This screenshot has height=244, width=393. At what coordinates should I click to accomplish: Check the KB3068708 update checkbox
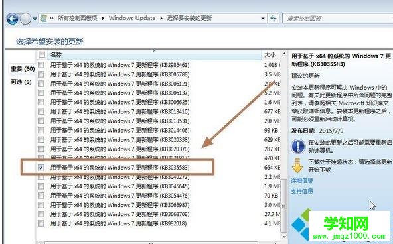coord(41,214)
